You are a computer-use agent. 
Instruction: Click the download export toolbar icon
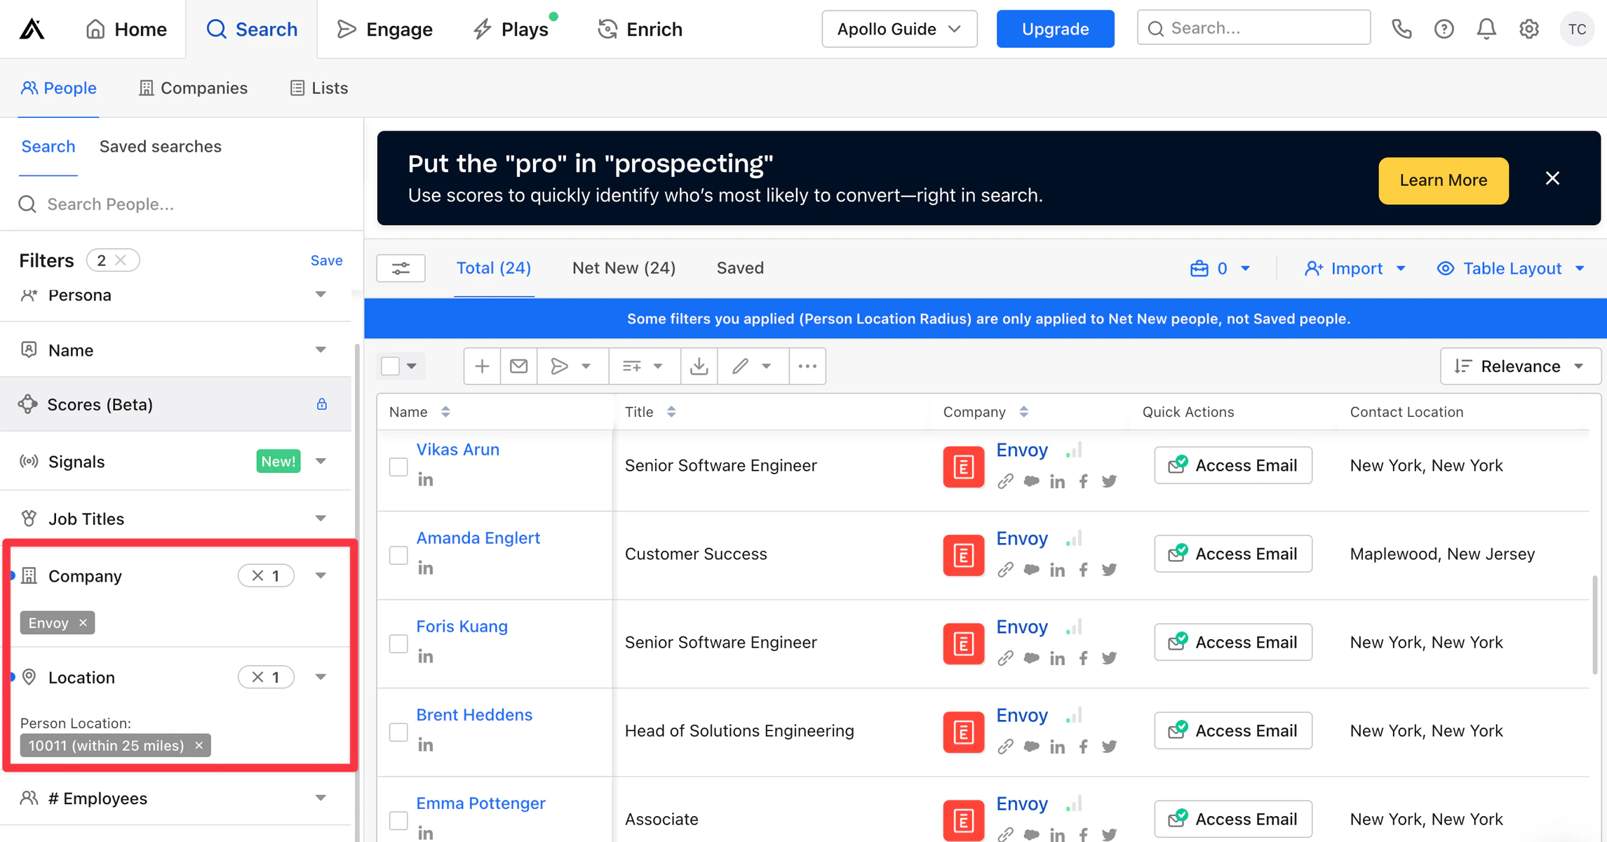tap(699, 366)
